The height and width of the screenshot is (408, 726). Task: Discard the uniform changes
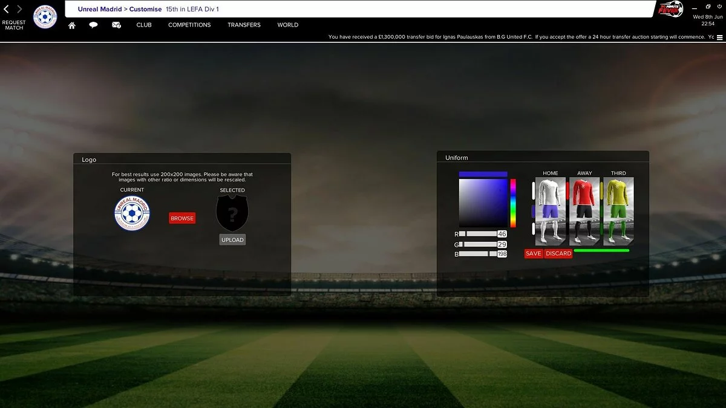pos(558,254)
